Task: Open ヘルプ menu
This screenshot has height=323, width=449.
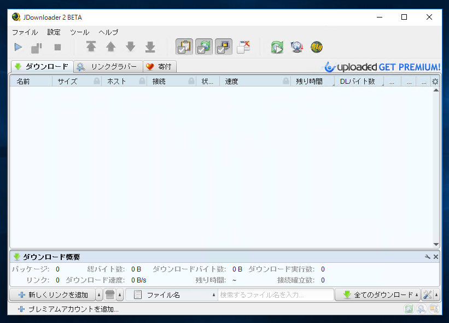Action: click(108, 32)
